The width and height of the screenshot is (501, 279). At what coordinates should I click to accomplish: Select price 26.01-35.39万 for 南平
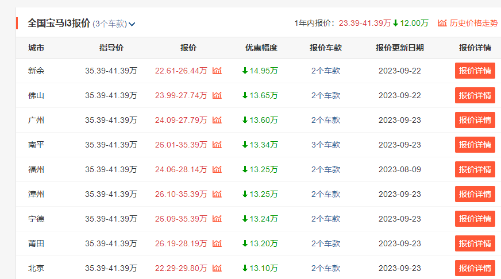tap(181, 145)
